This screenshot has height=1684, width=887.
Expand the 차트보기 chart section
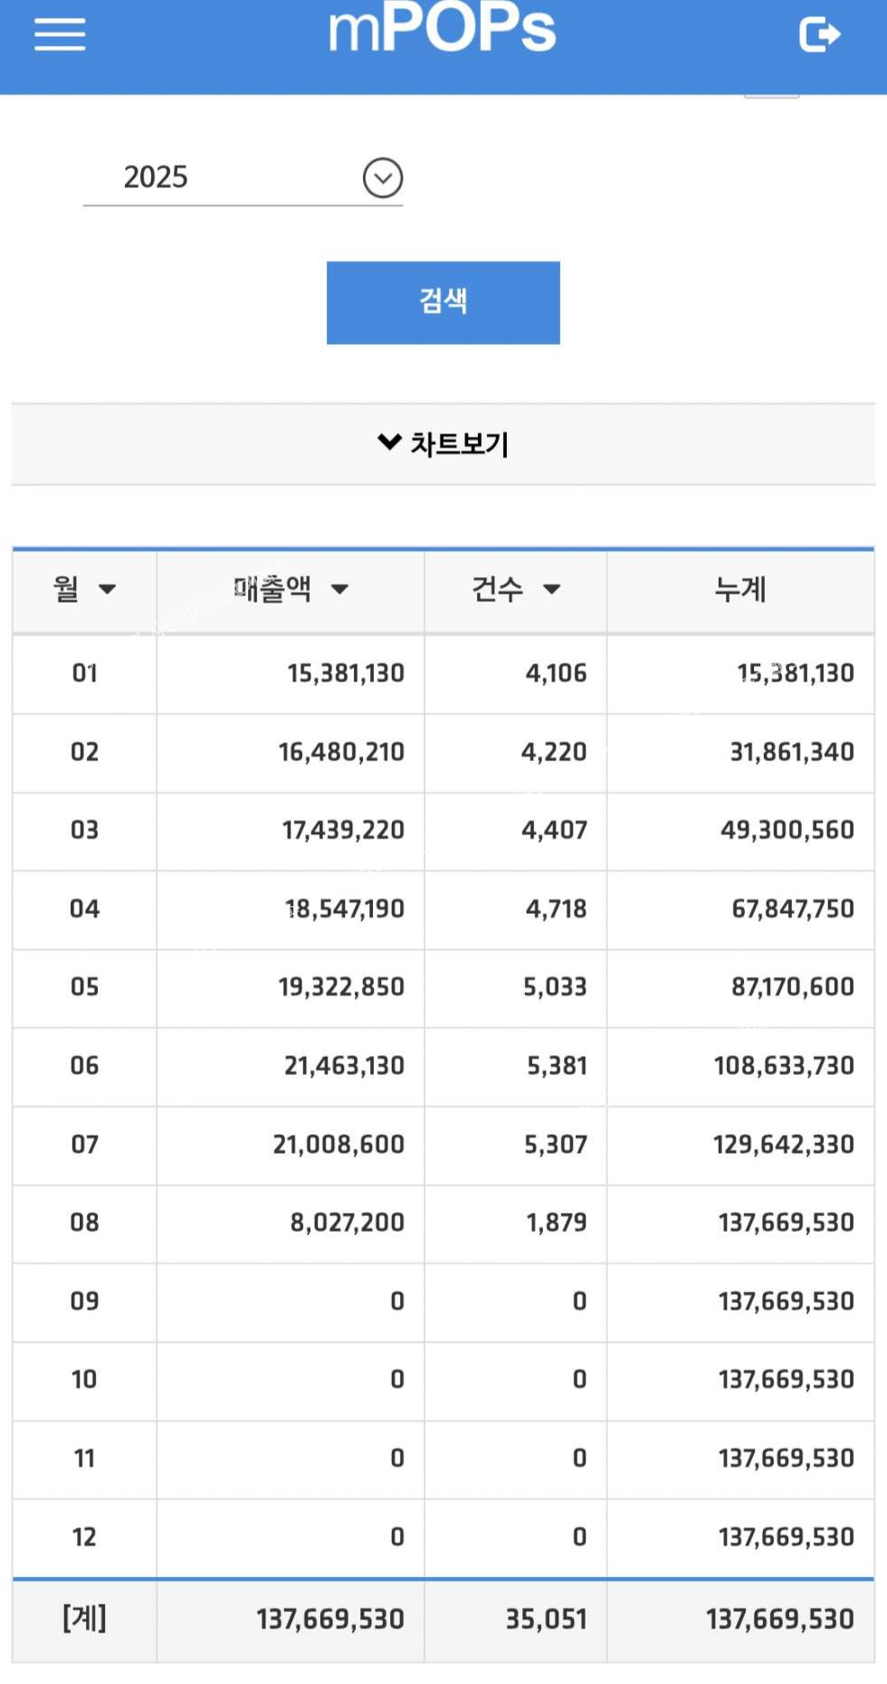pos(443,443)
